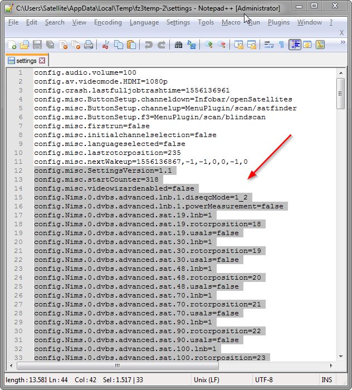
Task: Click the Document Map toolbar icon
Action: pyautogui.click(x=320, y=45)
